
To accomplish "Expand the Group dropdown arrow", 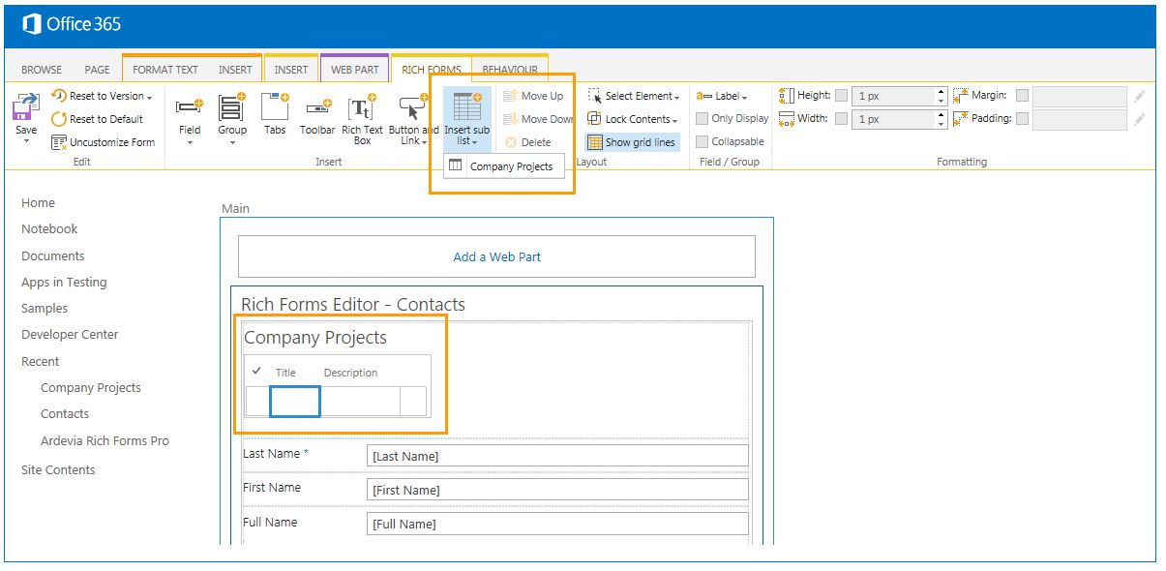I will (232, 143).
